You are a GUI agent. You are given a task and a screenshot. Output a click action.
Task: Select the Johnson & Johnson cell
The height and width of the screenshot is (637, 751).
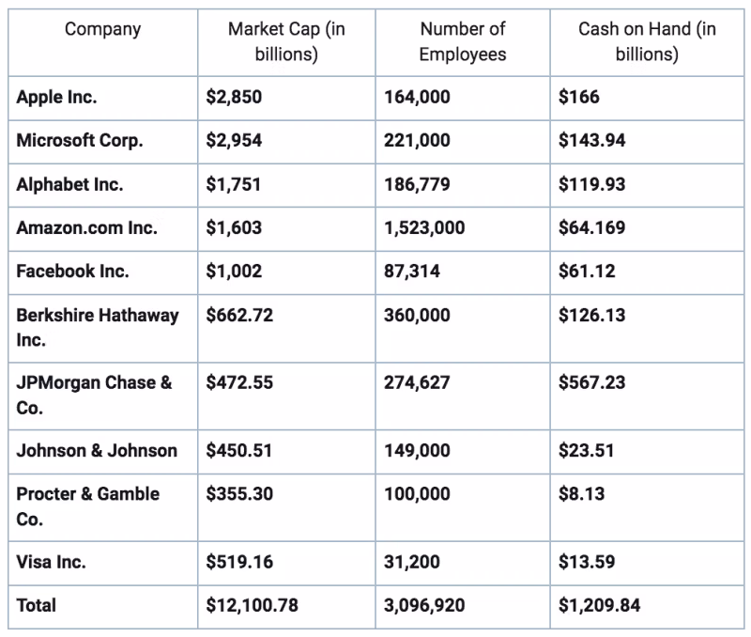click(97, 451)
